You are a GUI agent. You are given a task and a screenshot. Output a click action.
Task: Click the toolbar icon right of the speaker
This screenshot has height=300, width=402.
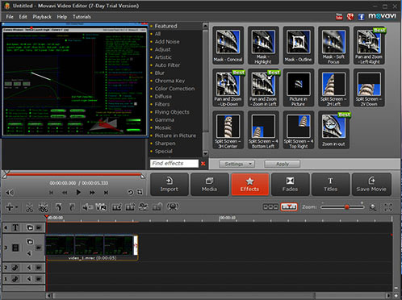(101, 207)
